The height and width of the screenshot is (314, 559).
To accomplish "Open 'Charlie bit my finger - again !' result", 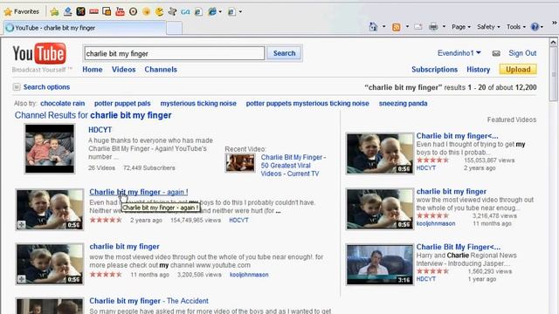I will pyautogui.click(x=138, y=192).
